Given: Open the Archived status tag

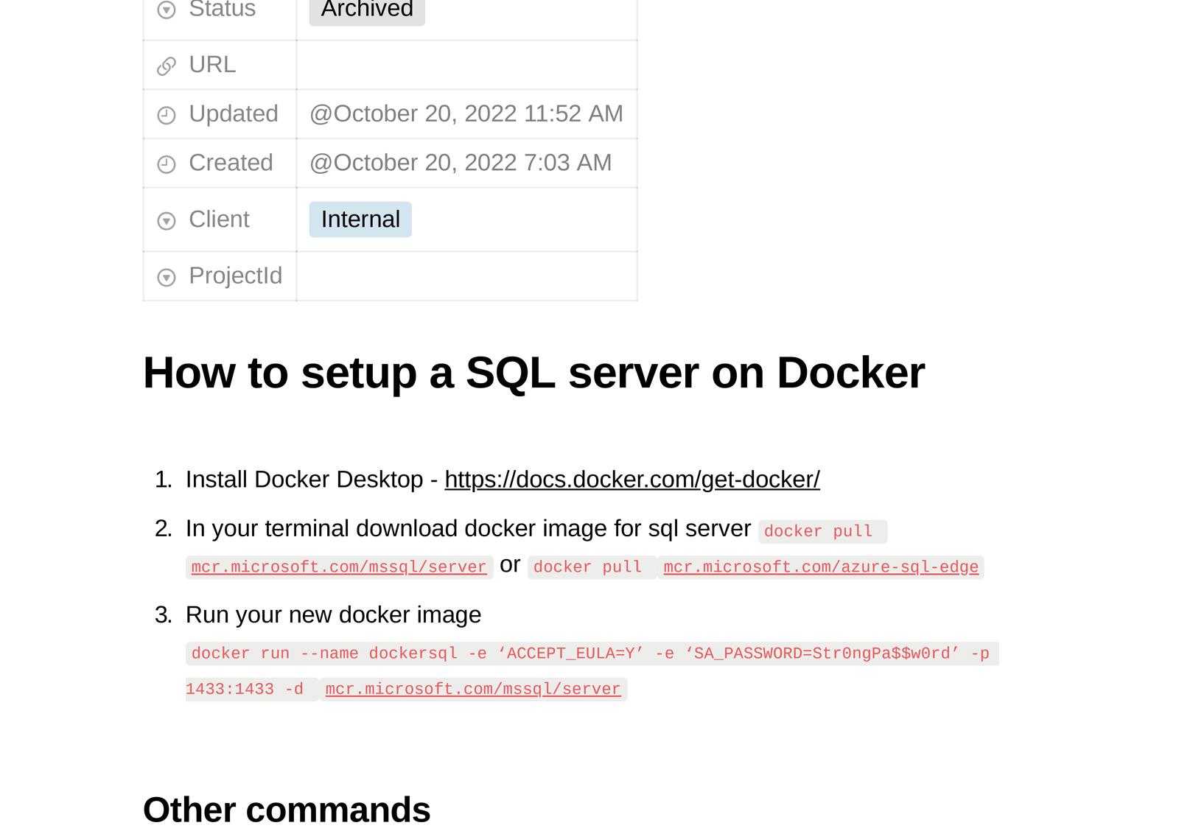Looking at the screenshot, I should [x=367, y=10].
